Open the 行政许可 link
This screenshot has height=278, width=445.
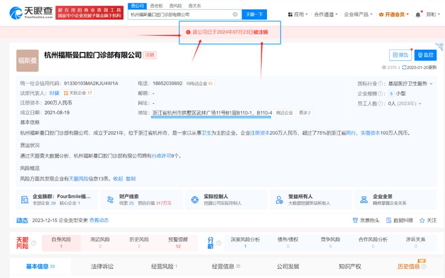coord(161,156)
